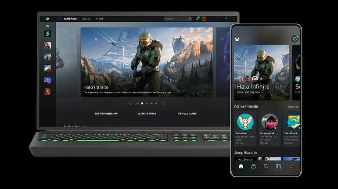This screenshot has width=338, height=189.
Task: Open the green Game Pass sidebar tile
Action: click(47, 34)
